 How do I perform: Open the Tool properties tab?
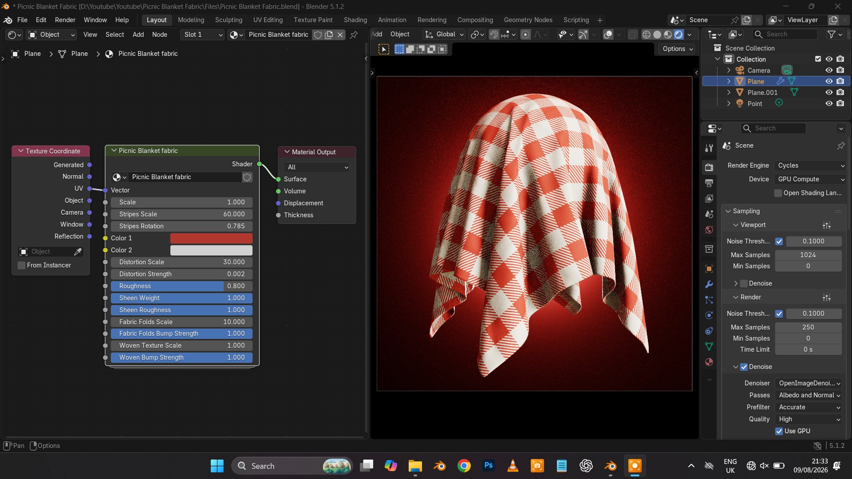coord(709,148)
